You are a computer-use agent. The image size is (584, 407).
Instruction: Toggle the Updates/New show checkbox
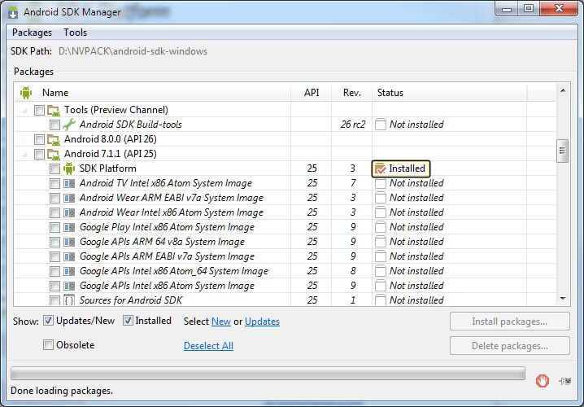tap(48, 321)
